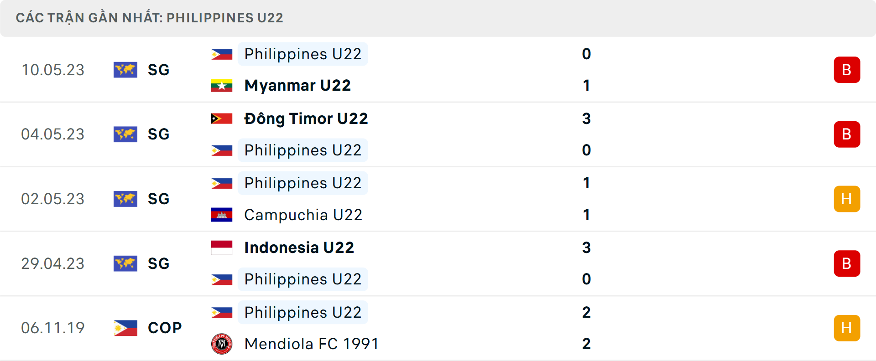Click the SG globe icon beside 10.05.23

coord(125,70)
